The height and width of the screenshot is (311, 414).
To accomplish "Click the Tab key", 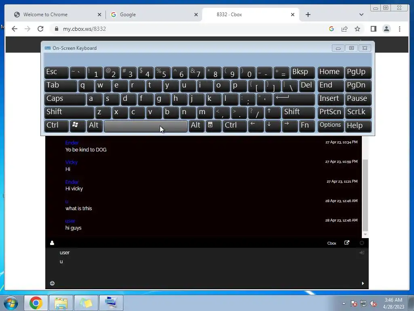I will point(61,86).
